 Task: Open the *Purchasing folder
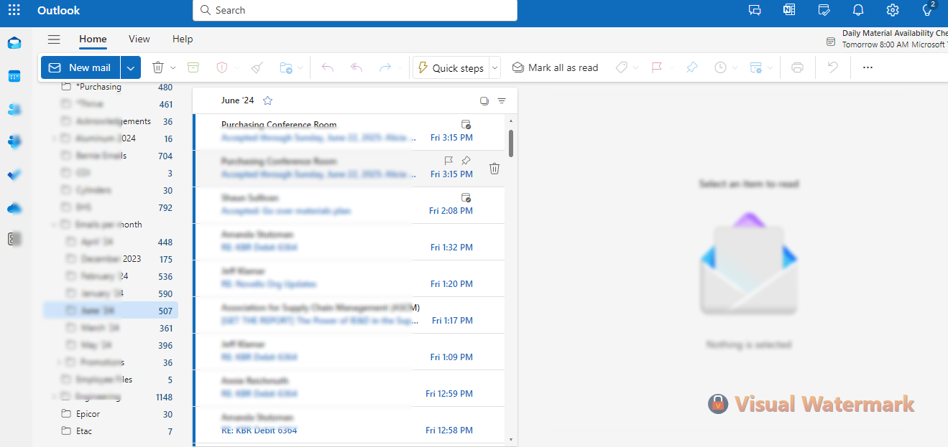click(x=111, y=87)
